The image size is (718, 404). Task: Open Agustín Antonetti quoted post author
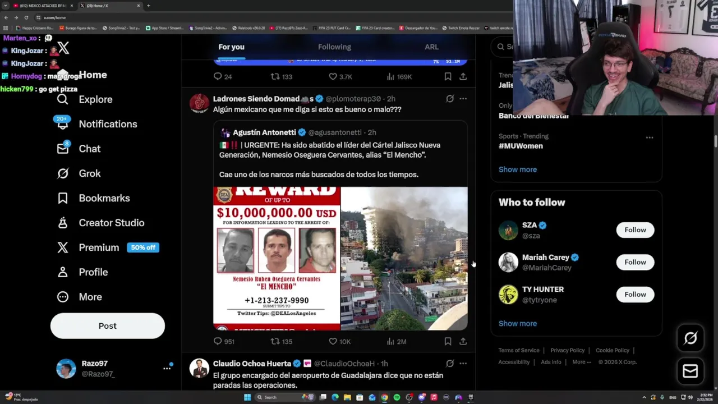(264, 132)
